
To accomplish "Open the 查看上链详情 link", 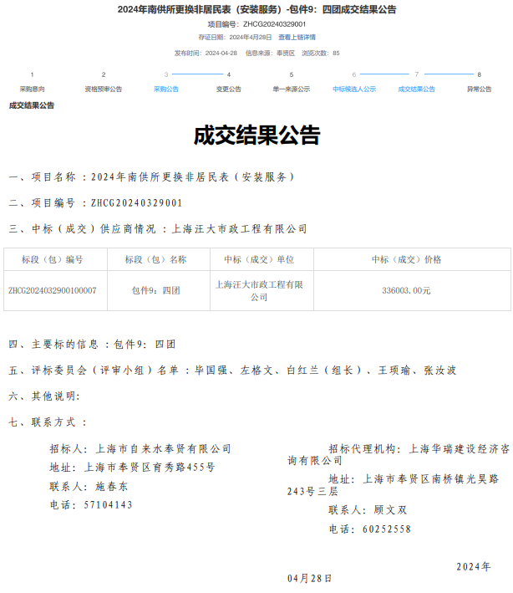I will tap(297, 38).
